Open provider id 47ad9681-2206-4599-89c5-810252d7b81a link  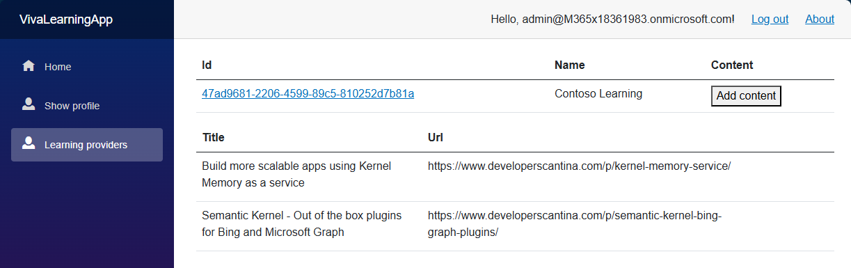click(308, 93)
